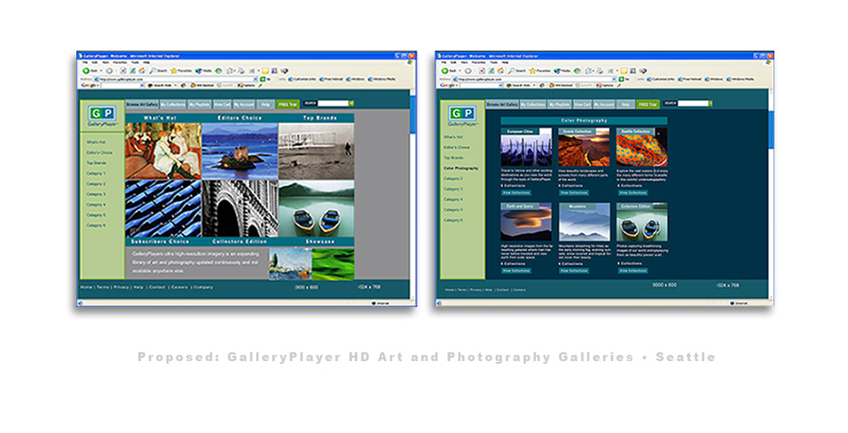The width and height of the screenshot is (848, 433).
Task: Click the Media icon in left browser toolbar
Action: click(x=200, y=70)
